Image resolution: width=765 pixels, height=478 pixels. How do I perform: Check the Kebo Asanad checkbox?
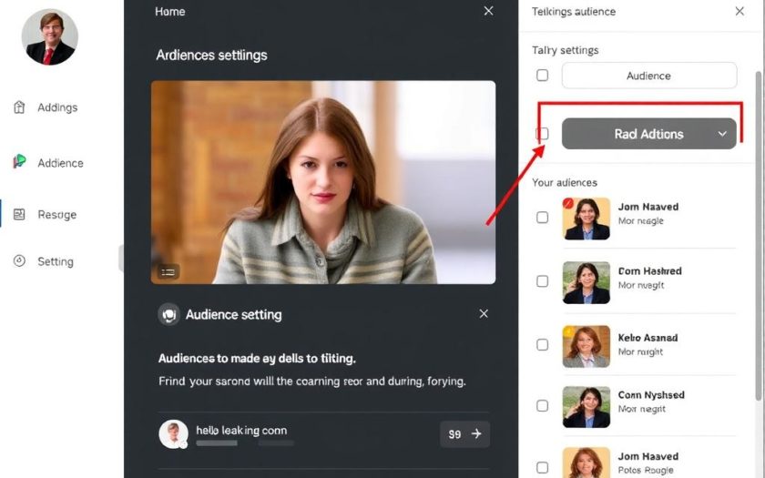[543, 345]
